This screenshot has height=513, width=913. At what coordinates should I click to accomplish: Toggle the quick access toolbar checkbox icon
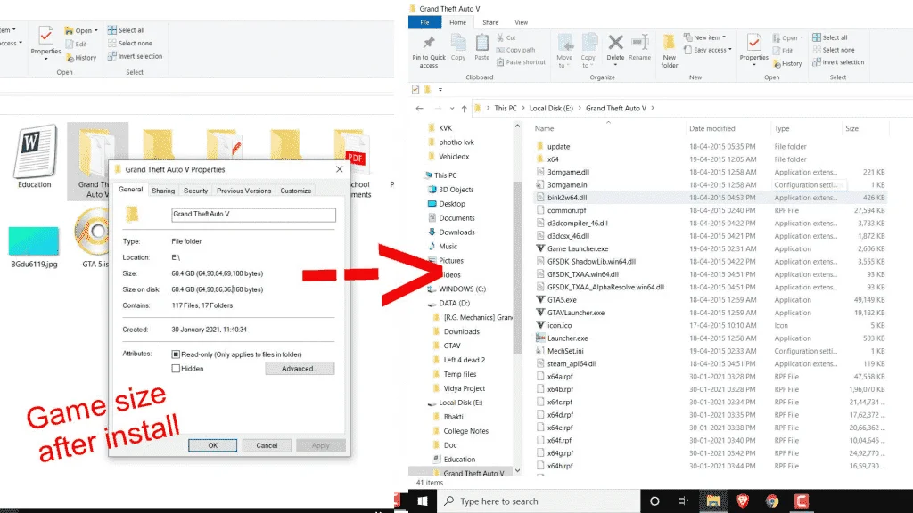(x=415, y=90)
